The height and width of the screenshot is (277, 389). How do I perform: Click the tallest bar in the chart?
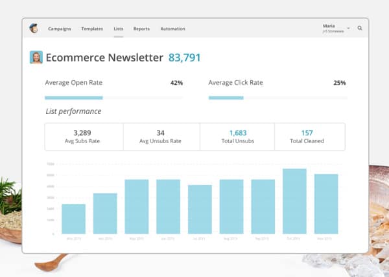click(294, 201)
